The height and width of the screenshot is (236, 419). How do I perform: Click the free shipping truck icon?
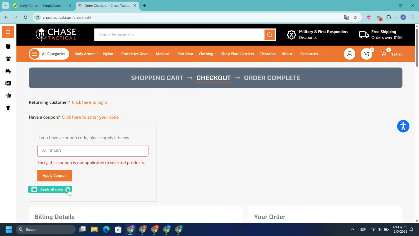tap(364, 35)
